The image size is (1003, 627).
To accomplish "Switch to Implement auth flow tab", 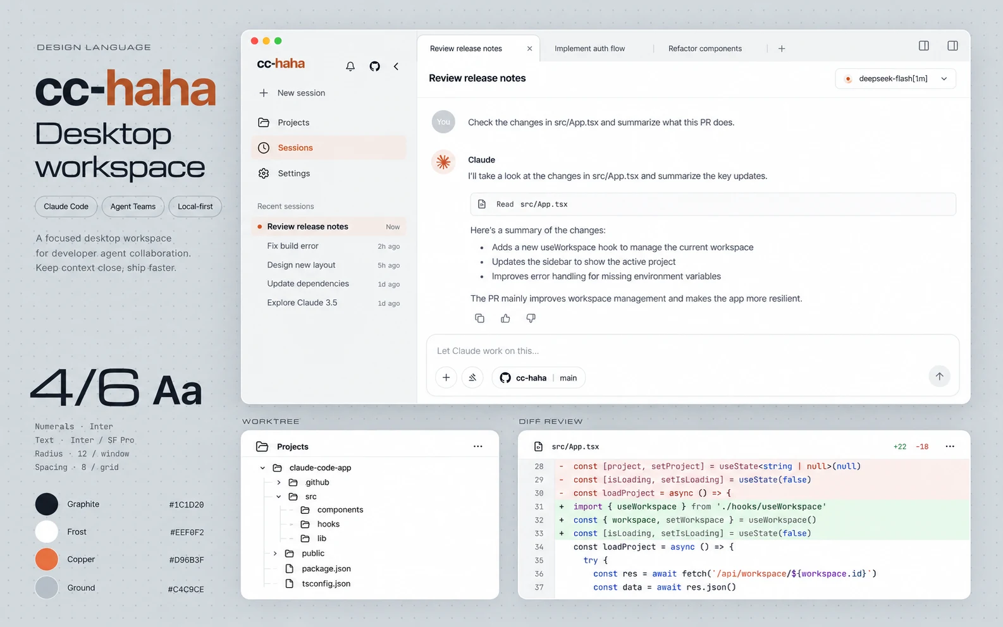I will tap(589, 49).
